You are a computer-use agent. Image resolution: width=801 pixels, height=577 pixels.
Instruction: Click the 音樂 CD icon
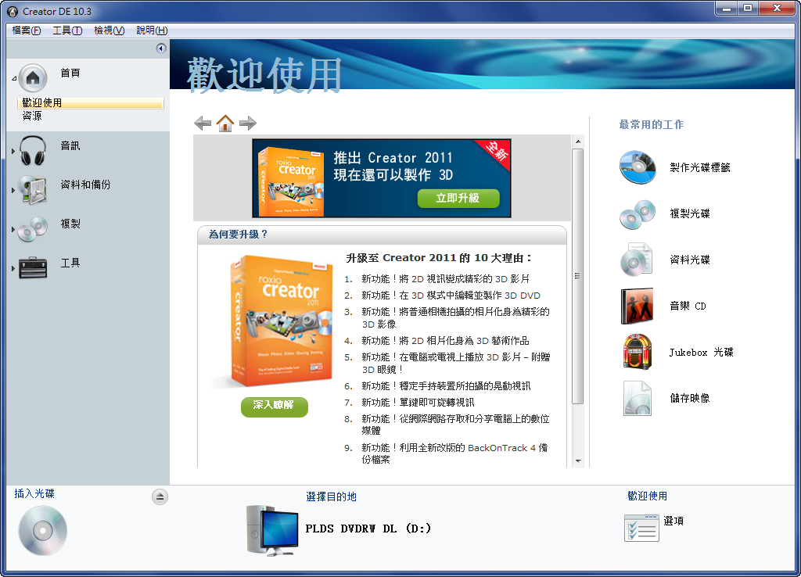point(637,306)
